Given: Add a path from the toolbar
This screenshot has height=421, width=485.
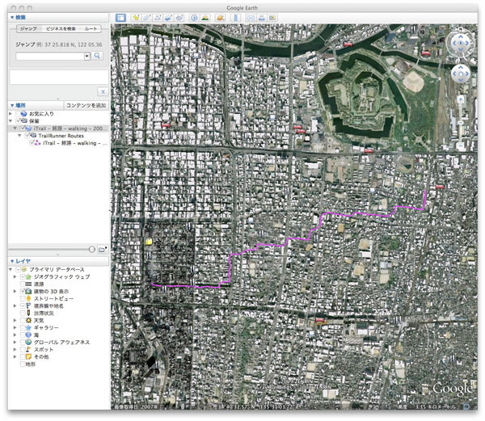Looking at the screenshot, I should point(158,18).
